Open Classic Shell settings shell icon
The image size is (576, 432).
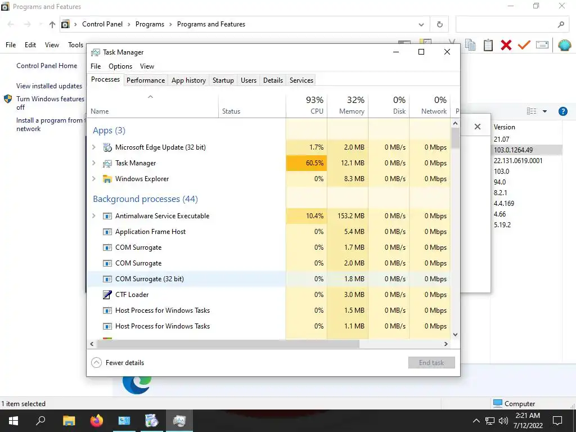click(x=564, y=45)
